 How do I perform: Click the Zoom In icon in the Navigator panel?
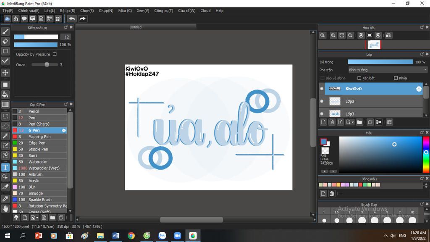point(333,35)
